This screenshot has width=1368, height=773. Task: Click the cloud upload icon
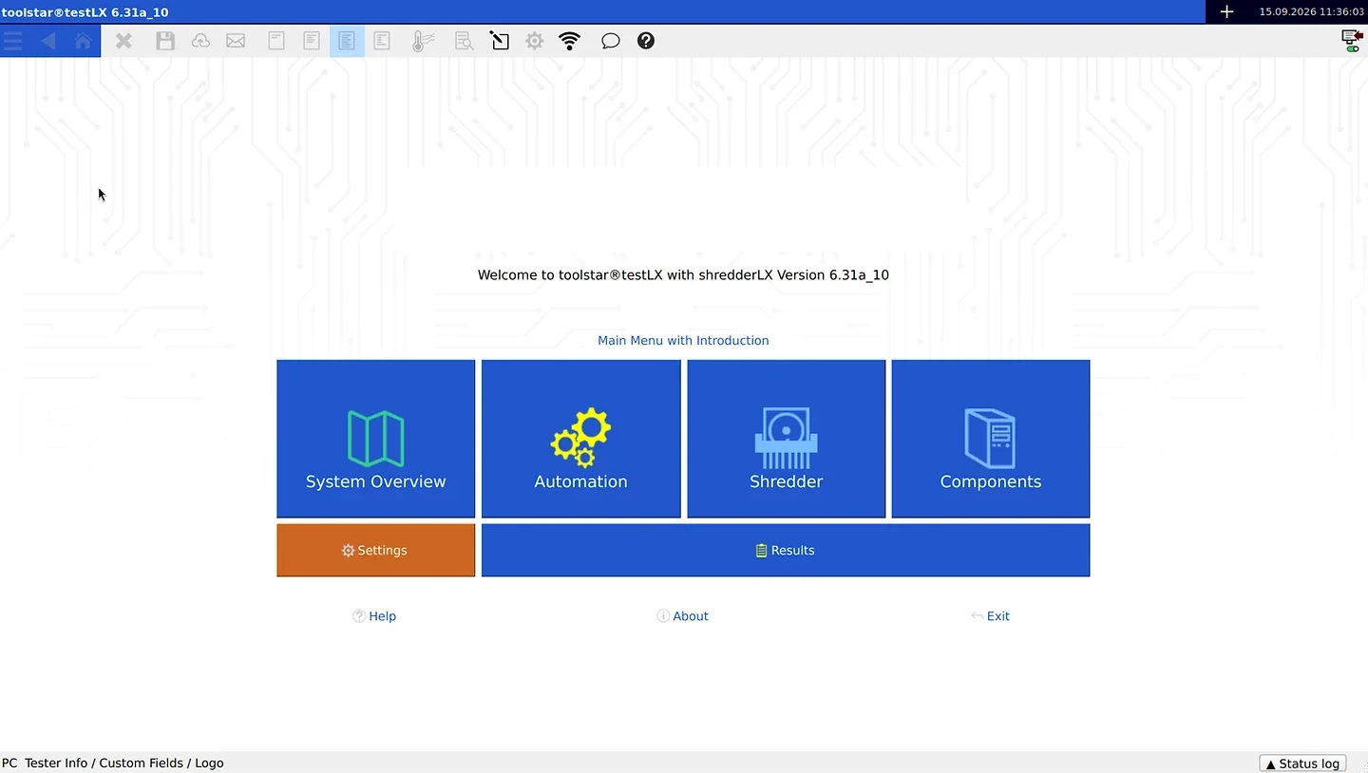pyautogui.click(x=200, y=41)
